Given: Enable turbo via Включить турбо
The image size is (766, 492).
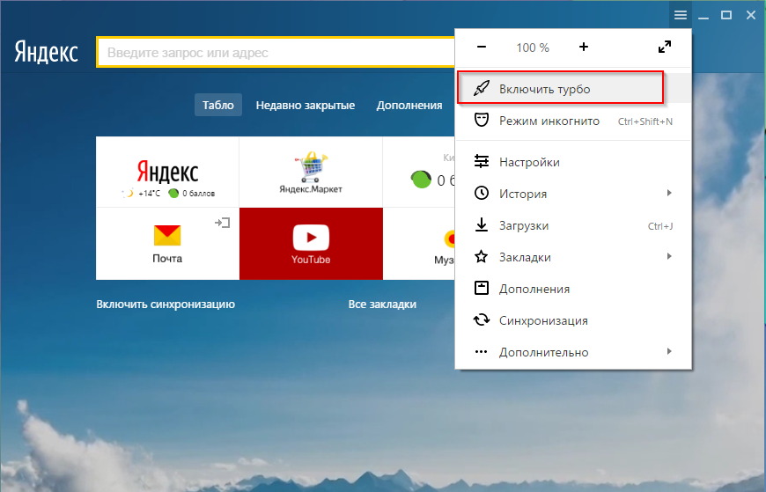Looking at the screenshot, I should pyautogui.click(x=544, y=89).
